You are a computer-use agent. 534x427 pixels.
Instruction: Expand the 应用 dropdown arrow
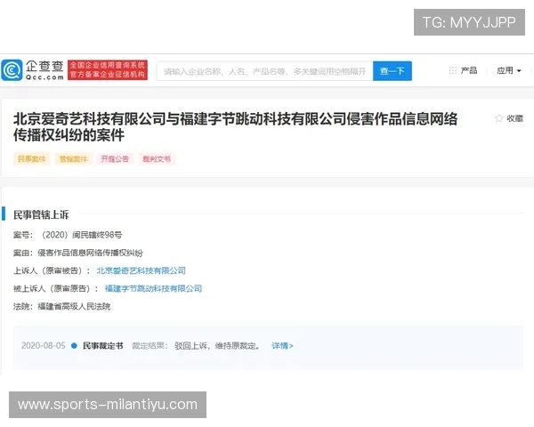519,71
